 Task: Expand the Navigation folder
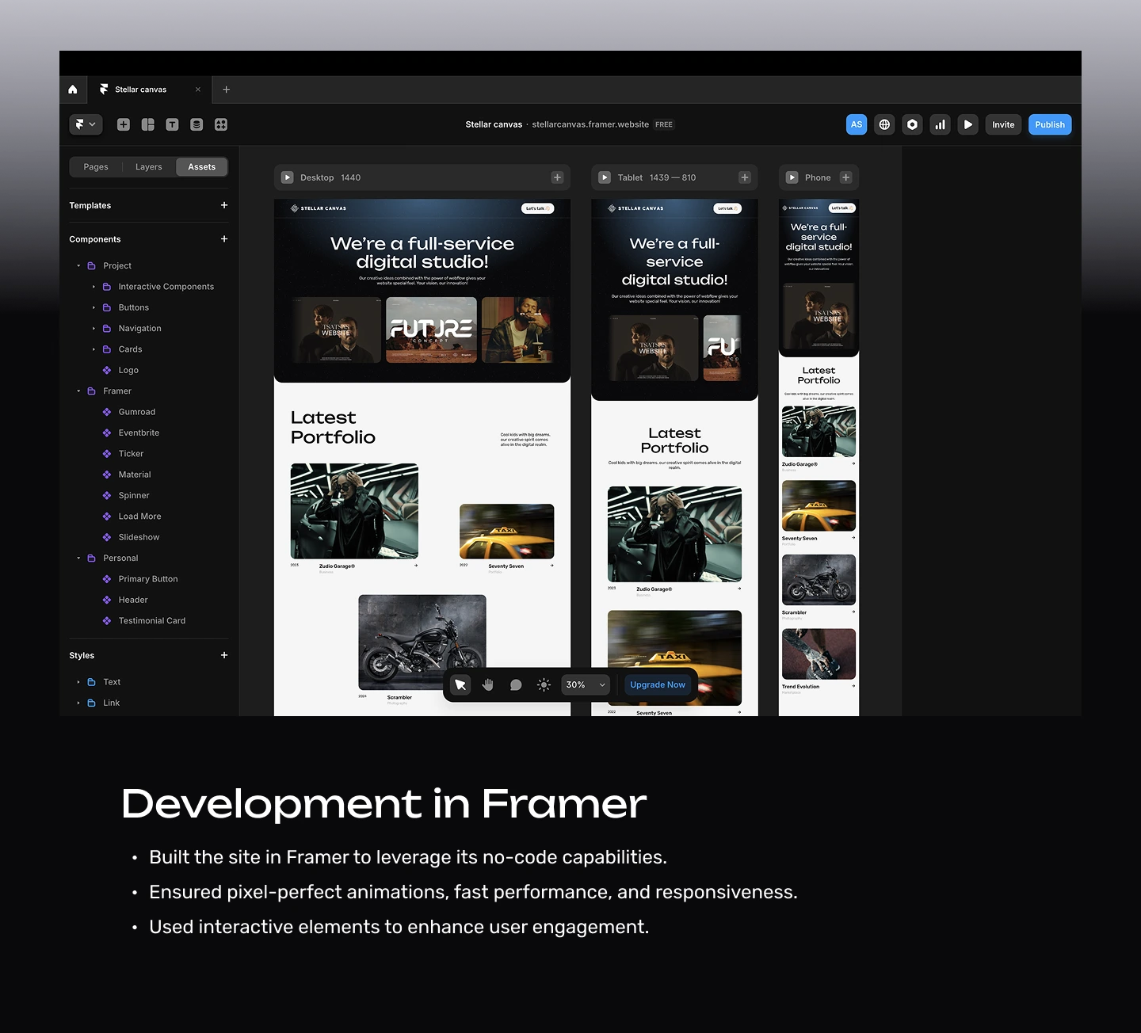coord(93,329)
